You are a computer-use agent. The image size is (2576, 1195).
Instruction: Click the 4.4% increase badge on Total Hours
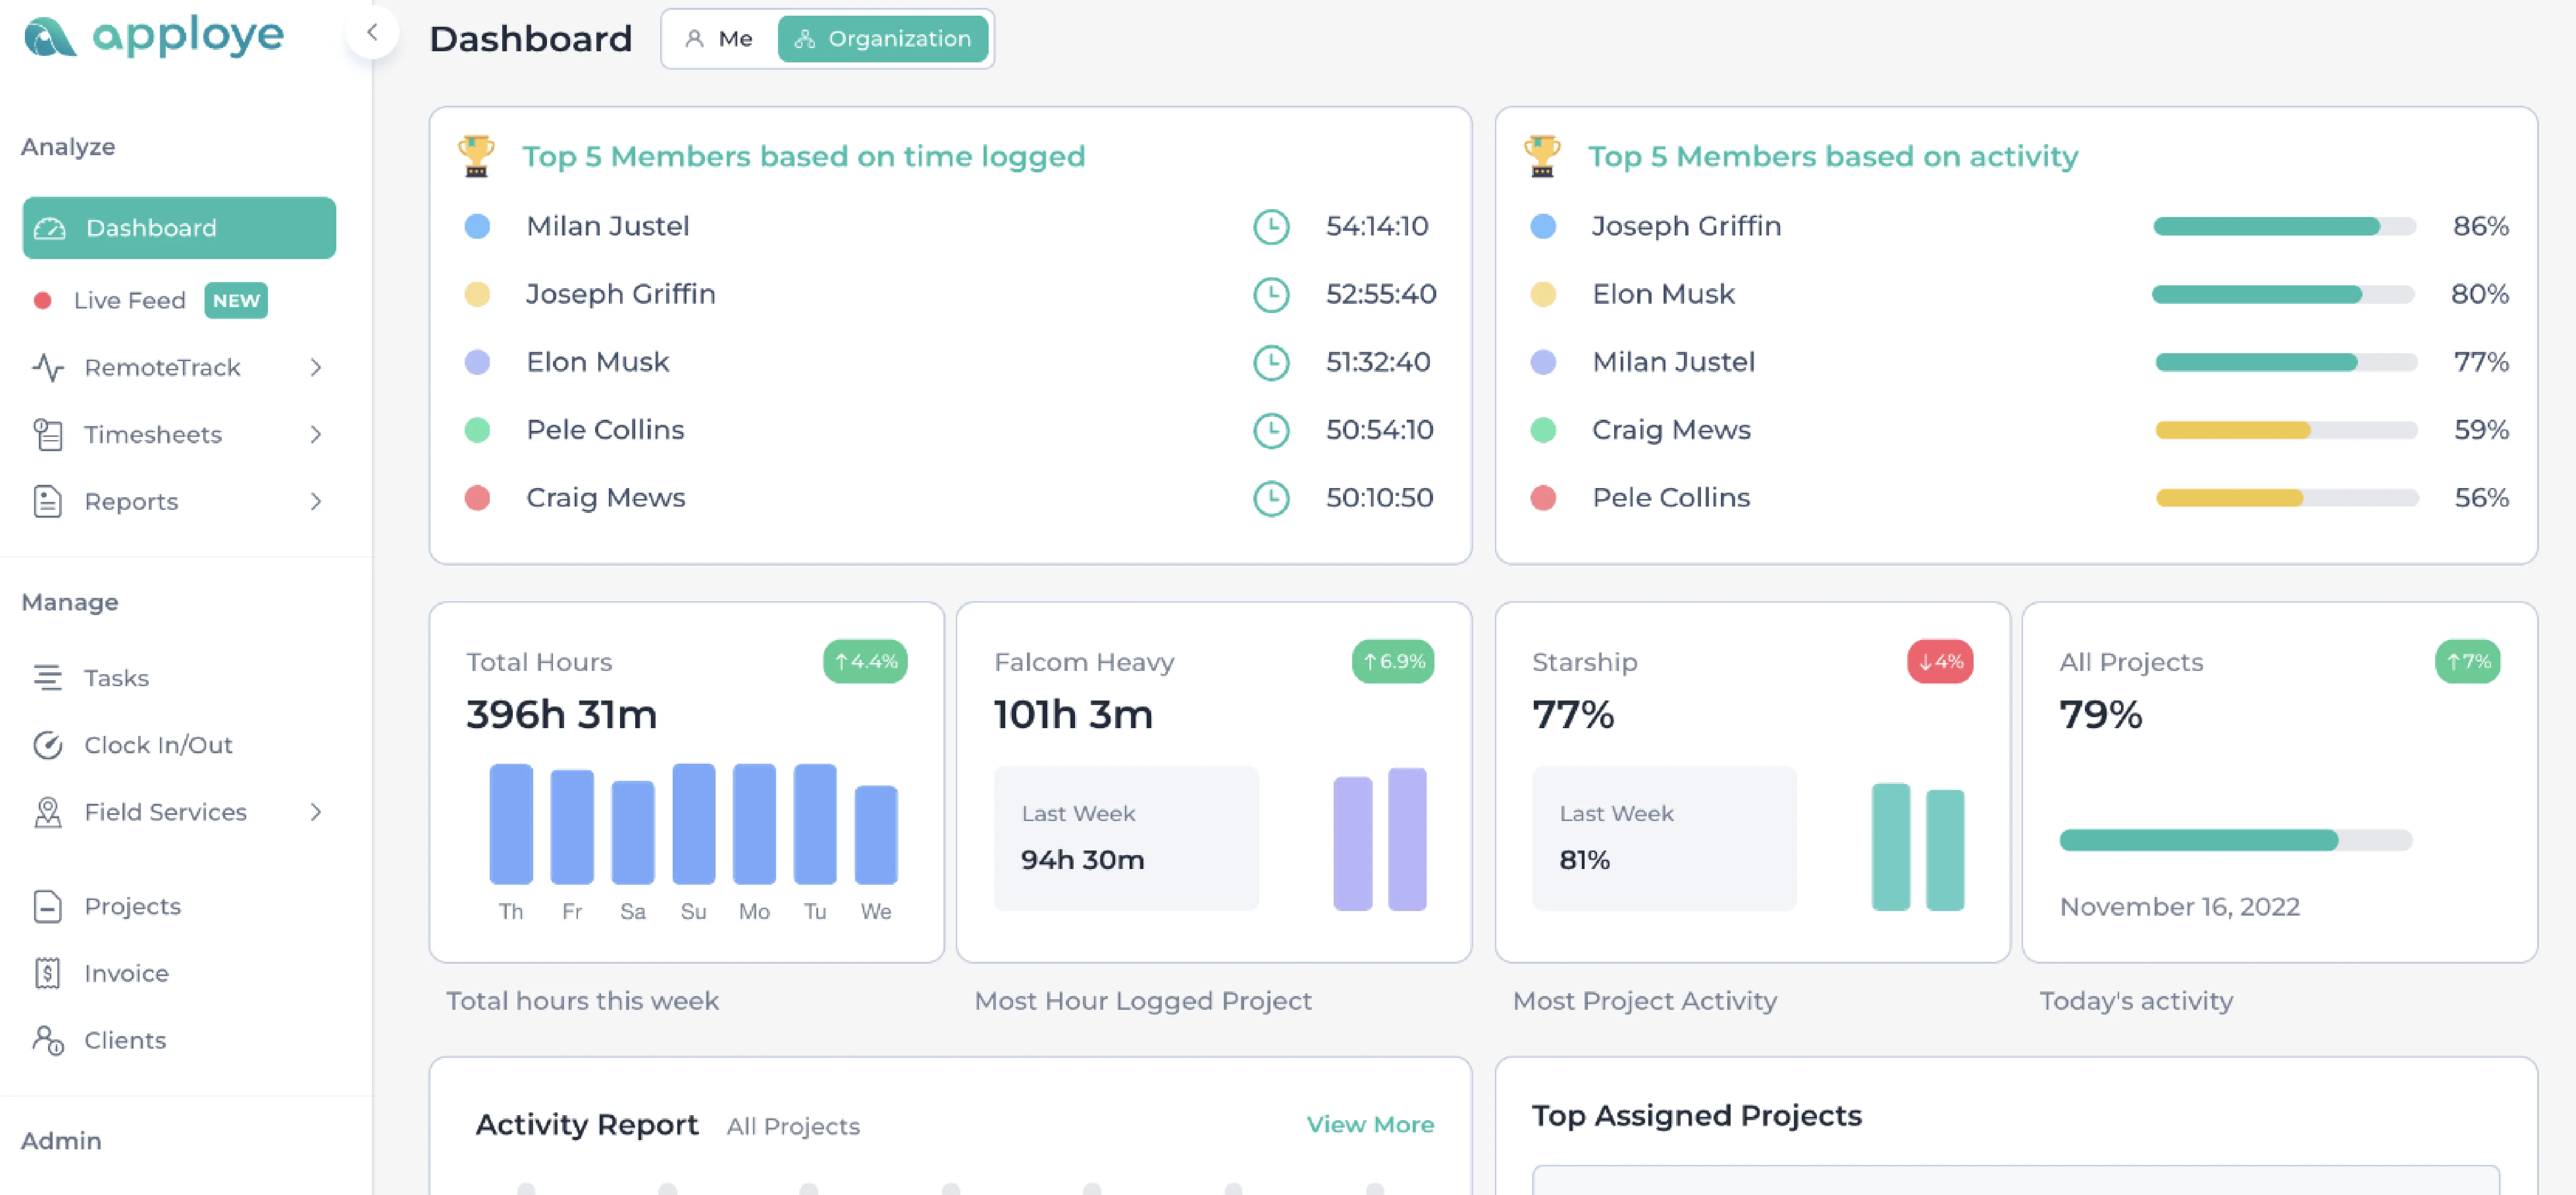[865, 661]
